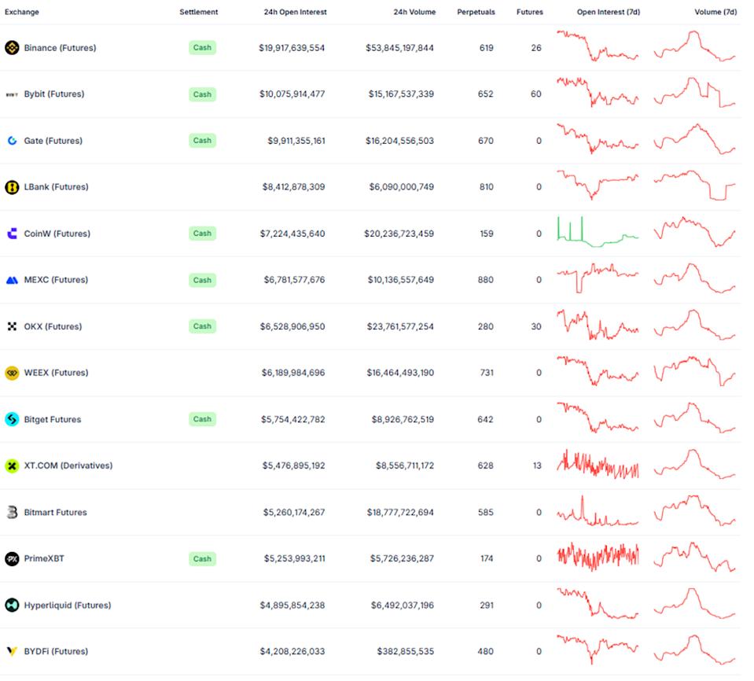Open the Binance (Futures) exchange page

(60, 48)
